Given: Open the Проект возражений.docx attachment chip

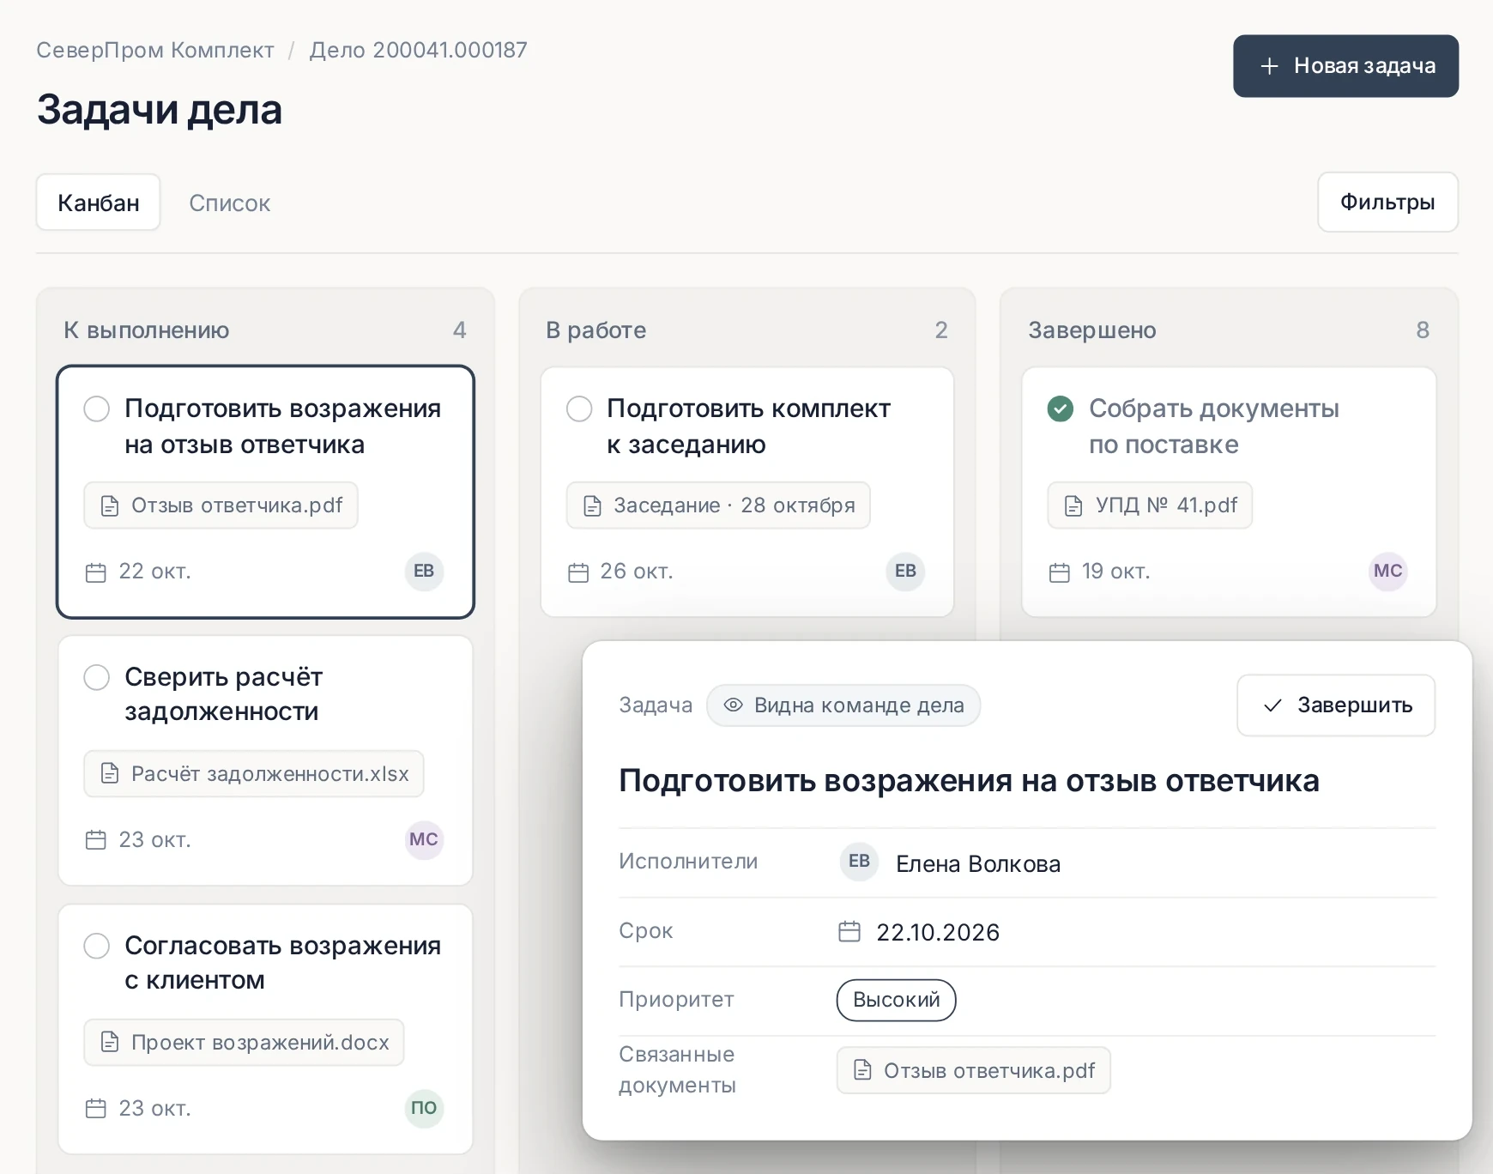Looking at the screenshot, I should pyautogui.click(x=244, y=1043).
